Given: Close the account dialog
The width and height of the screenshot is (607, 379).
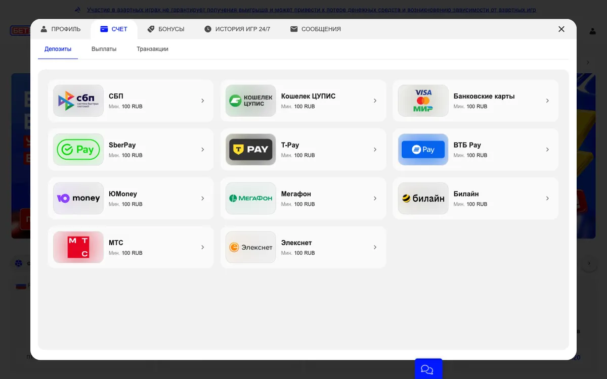Looking at the screenshot, I should coord(561,29).
